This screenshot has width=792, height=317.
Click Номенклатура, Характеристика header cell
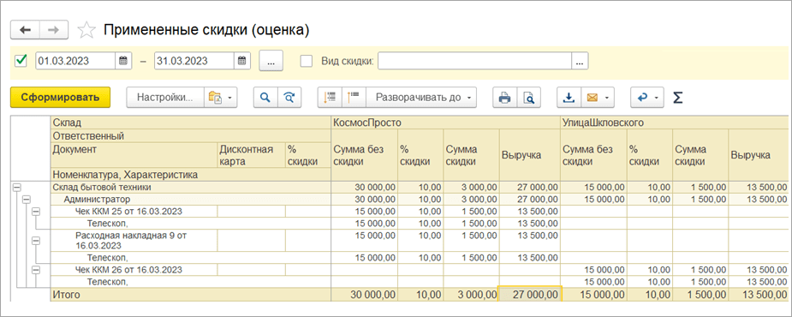coord(191,175)
